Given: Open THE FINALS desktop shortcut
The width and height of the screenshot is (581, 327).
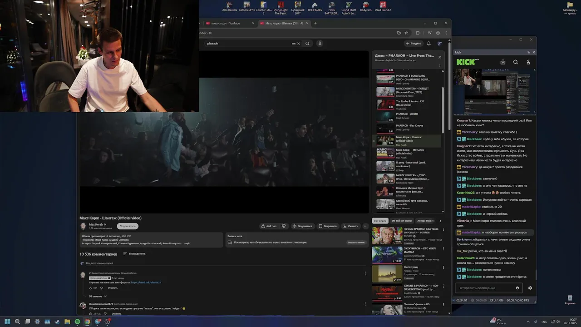Looking at the screenshot, I should click(315, 6).
